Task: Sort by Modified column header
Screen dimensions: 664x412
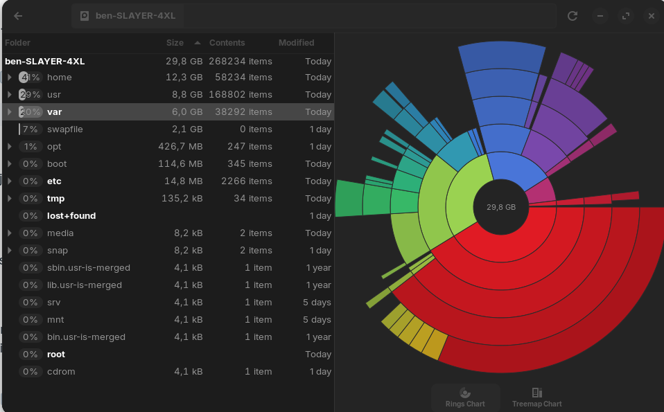Action: point(296,43)
